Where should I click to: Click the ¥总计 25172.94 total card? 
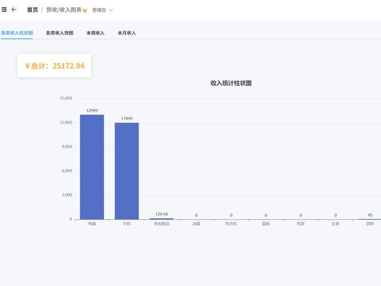(x=54, y=66)
